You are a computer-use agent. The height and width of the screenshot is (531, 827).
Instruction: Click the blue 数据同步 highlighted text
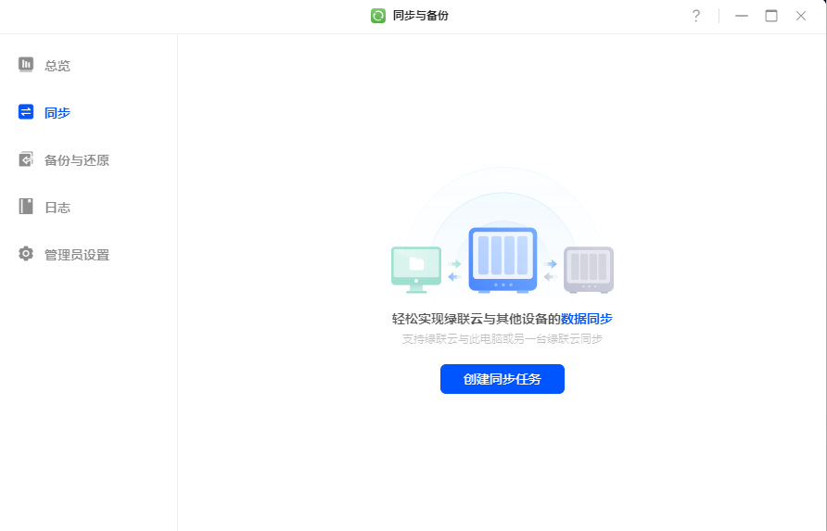[586, 319]
